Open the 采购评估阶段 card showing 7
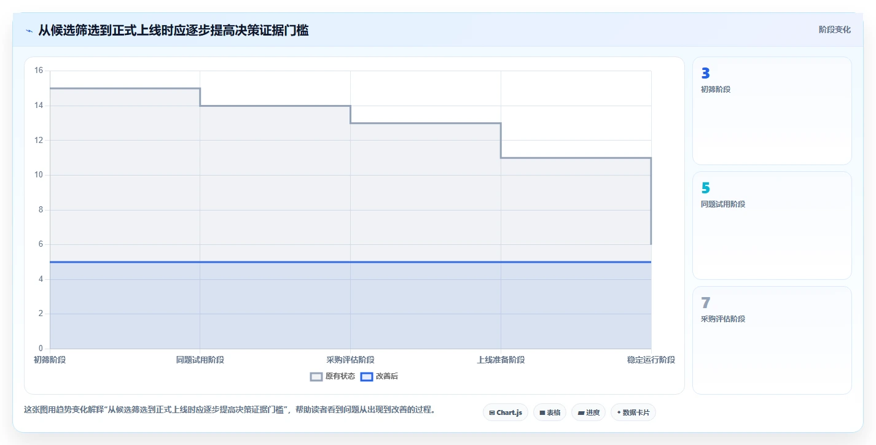 point(772,340)
